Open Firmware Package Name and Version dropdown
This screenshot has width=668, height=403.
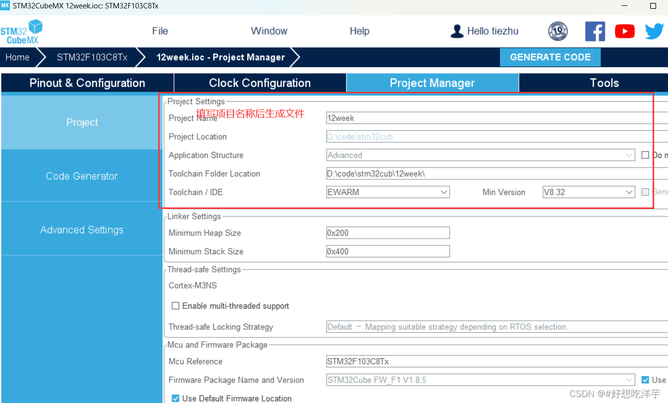click(x=481, y=380)
